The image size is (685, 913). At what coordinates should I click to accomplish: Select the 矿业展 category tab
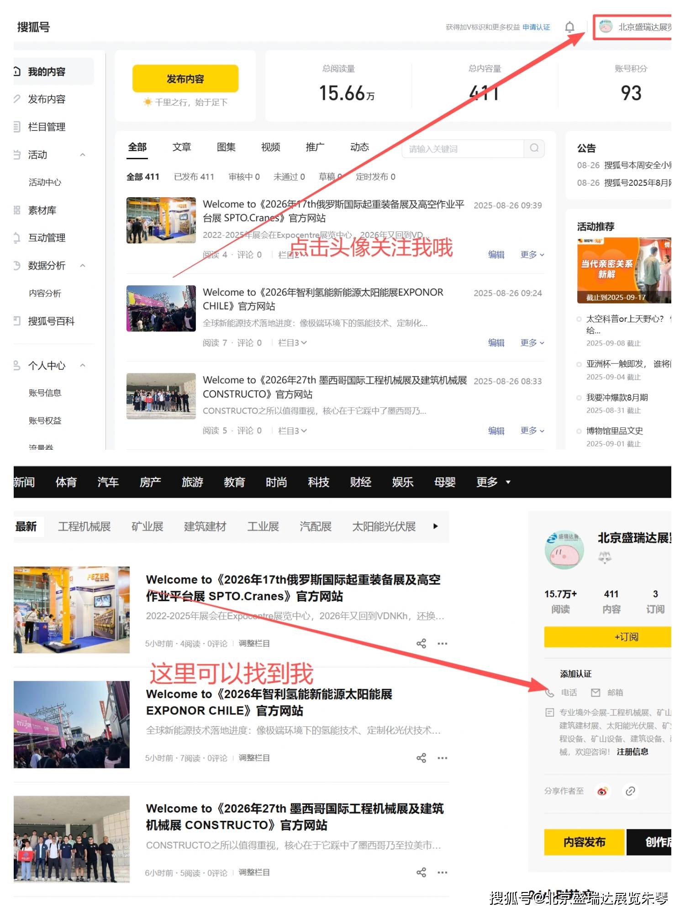pos(147,526)
